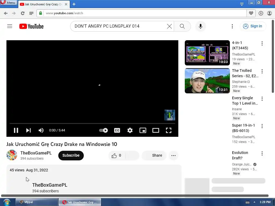Click the page horizontal scrollbar
The height and width of the screenshot is (206, 275).
pos(135,196)
